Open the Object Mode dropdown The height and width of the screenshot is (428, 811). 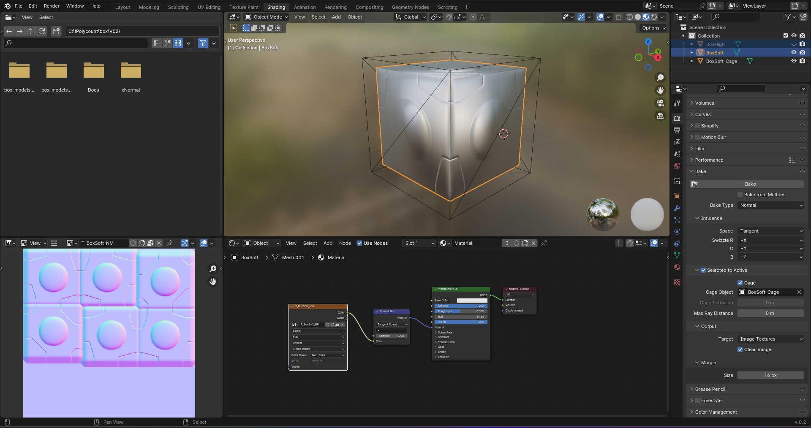[267, 17]
